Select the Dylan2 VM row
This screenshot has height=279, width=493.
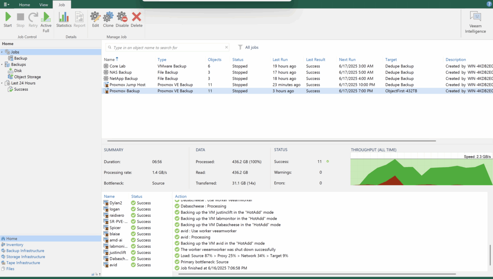(137, 203)
